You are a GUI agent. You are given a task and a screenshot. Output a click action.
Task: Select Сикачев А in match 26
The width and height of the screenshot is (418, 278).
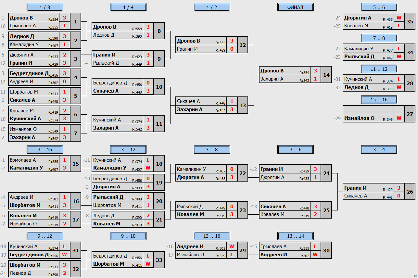point(356,196)
